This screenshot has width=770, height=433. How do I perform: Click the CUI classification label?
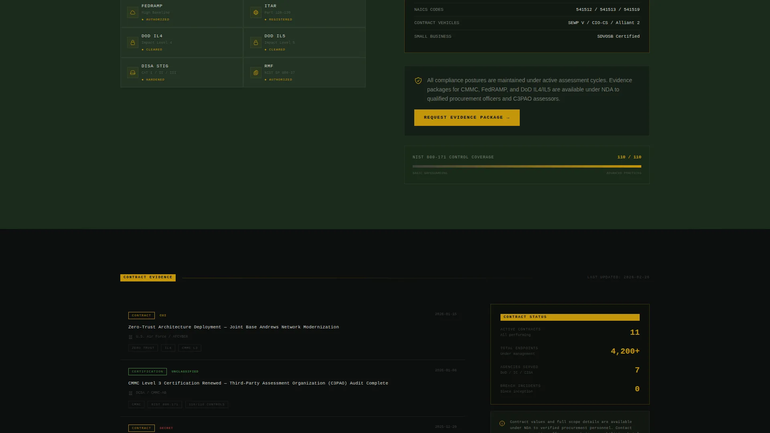click(163, 316)
